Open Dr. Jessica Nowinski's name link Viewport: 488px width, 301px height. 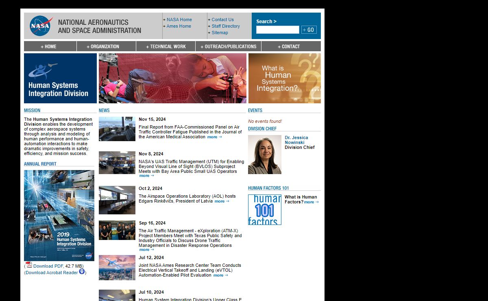(x=296, y=140)
